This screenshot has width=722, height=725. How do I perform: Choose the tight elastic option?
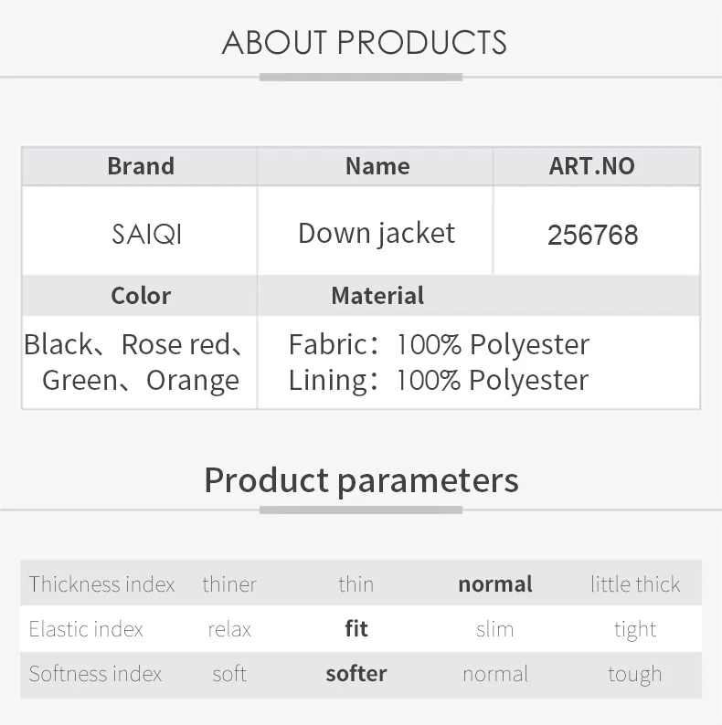point(635,629)
